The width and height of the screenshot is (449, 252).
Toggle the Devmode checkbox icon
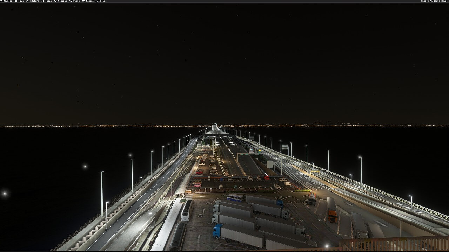pos(1,1)
